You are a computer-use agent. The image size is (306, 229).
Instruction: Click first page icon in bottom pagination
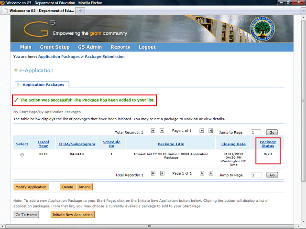click(x=153, y=173)
